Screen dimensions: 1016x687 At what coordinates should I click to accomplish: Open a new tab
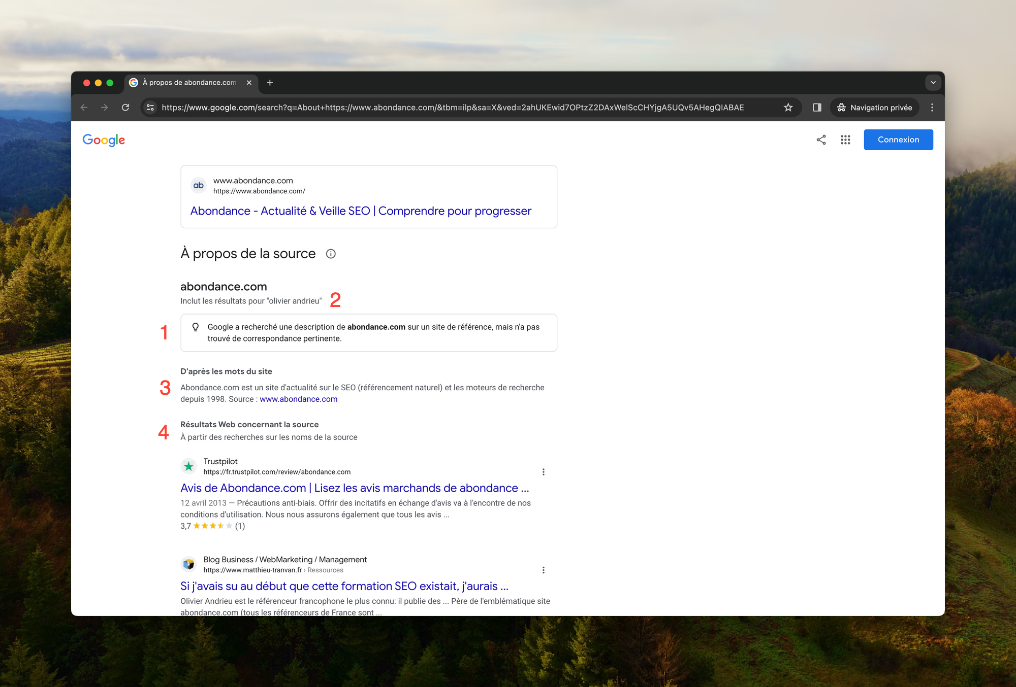coord(270,83)
